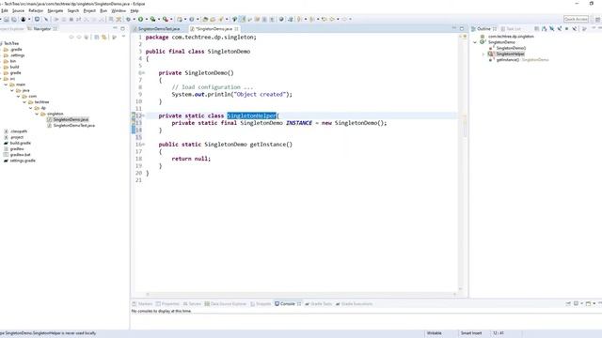Collapse the main folder in Navigator

(7, 84)
